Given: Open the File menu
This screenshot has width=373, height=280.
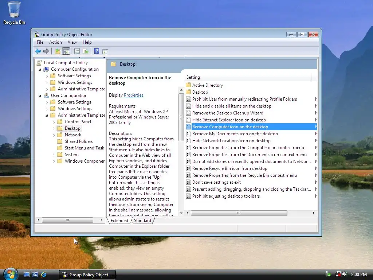Looking at the screenshot, I should (40, 42).
